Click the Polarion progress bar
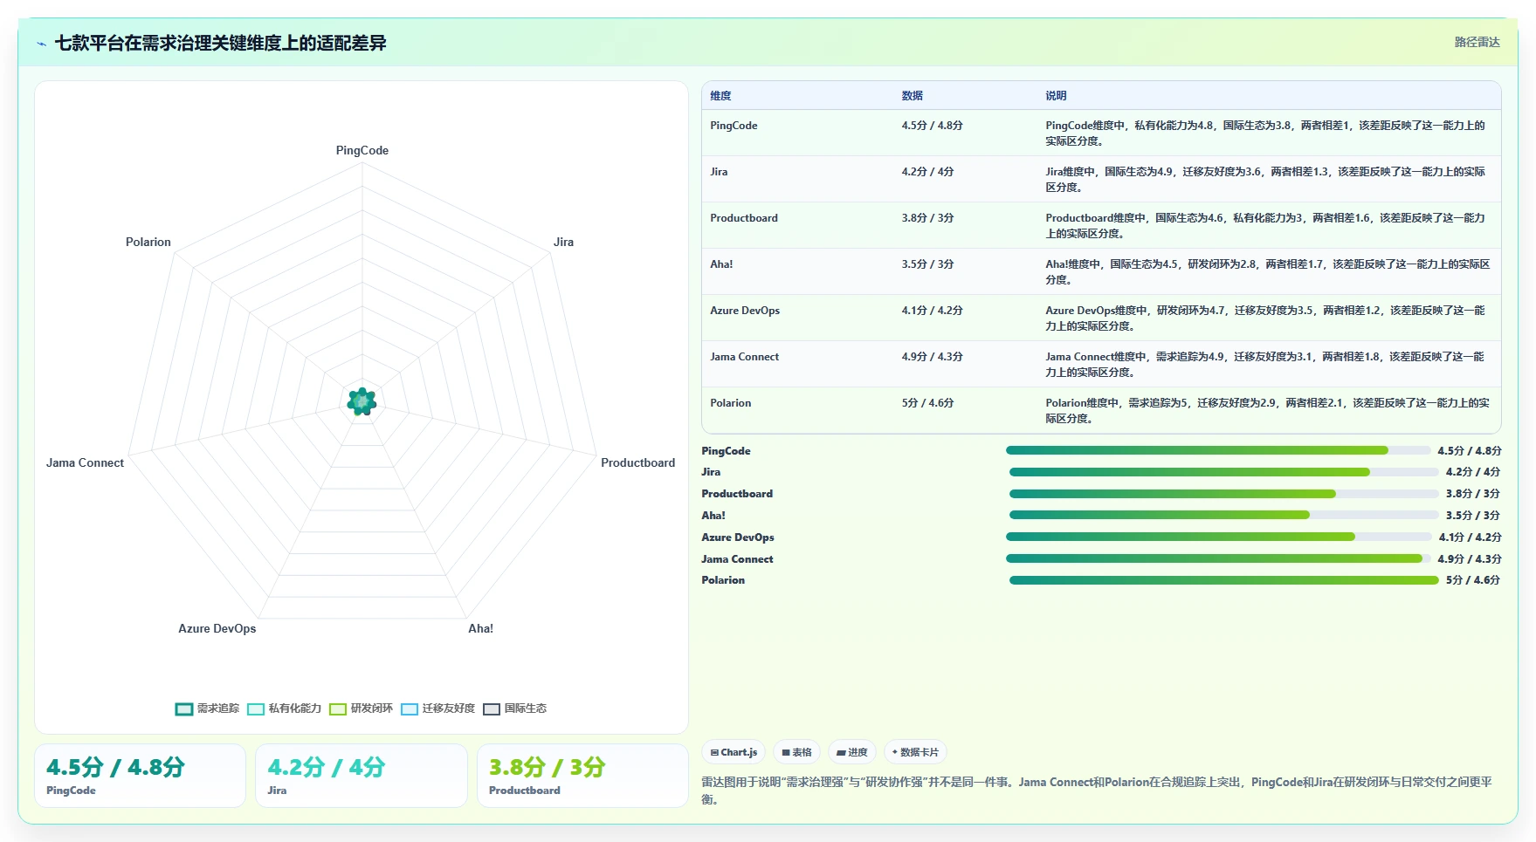The height and width of the screenshot is (842, 1536). pyautogui.click(x=1223, y=580)
